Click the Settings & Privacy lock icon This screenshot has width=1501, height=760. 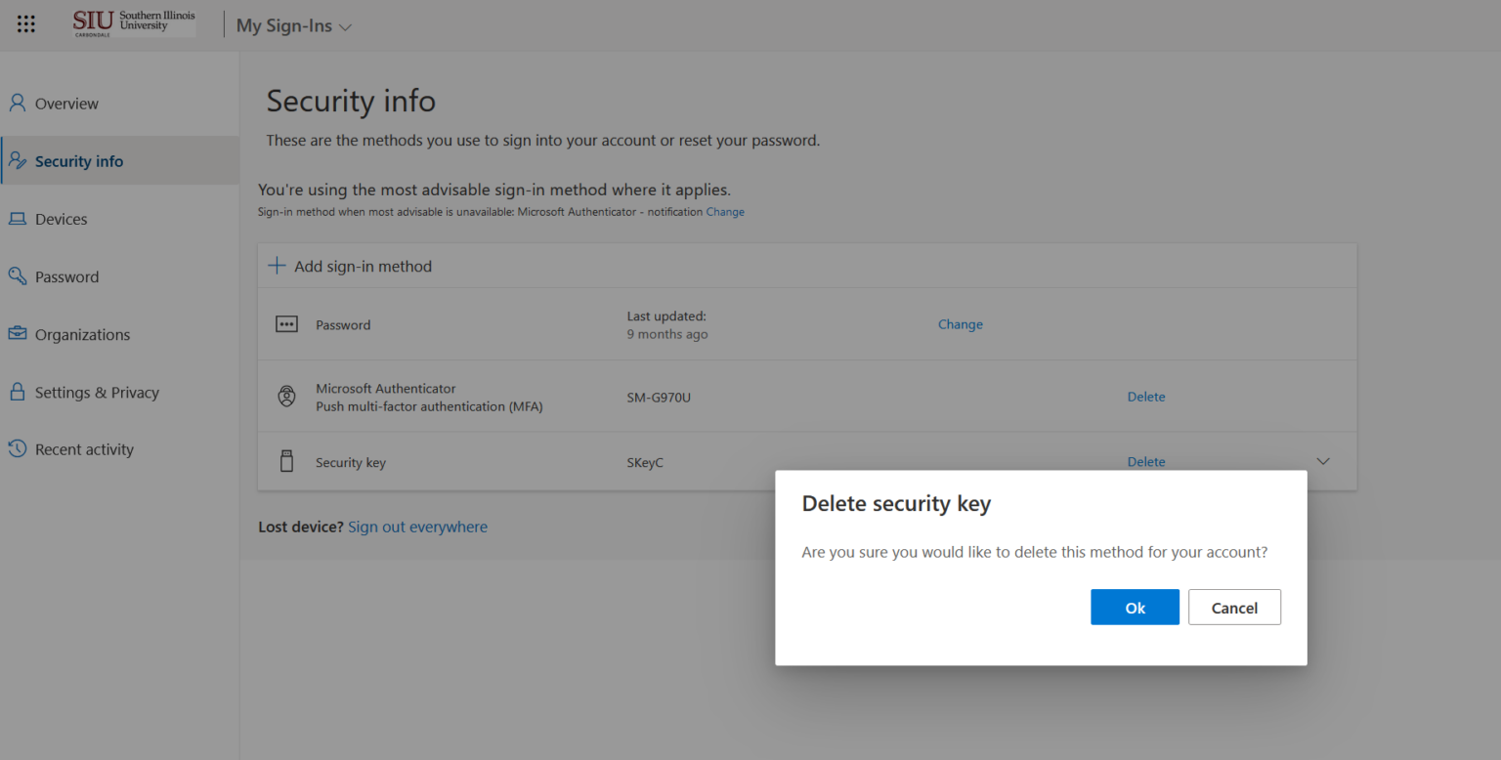point(16,391)
